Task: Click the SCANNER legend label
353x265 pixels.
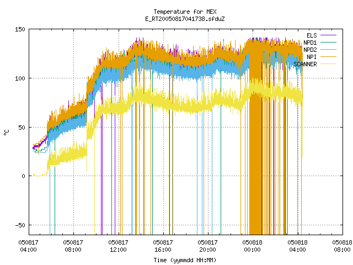Action: [305, 64]
